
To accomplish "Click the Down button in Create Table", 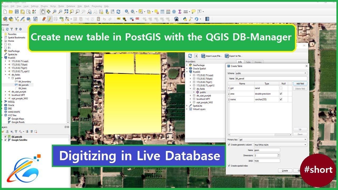I will 300,134.
